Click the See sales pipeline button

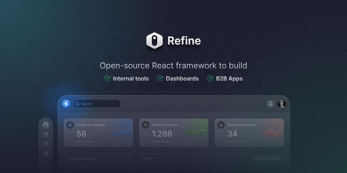pyautogui.click(x=266, y=159)
